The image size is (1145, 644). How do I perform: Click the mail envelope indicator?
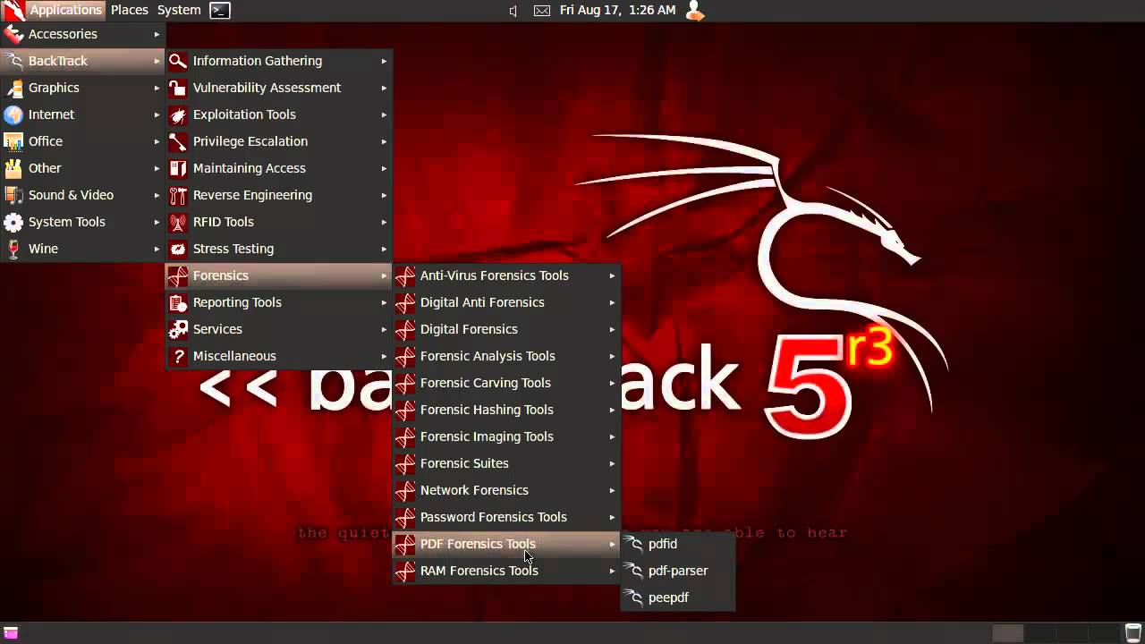click(x=542, y=11)
